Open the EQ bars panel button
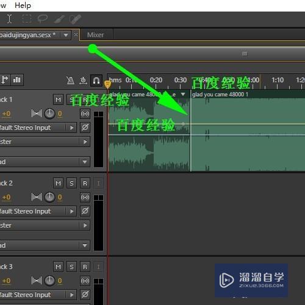Image resolution: width=305 pixels, height=305 pixels. pos(17,79)
